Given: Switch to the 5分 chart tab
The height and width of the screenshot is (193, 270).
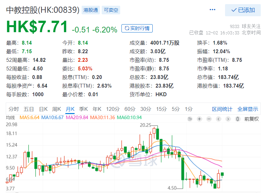Looking at the screenshot, I should click(176, 109).
